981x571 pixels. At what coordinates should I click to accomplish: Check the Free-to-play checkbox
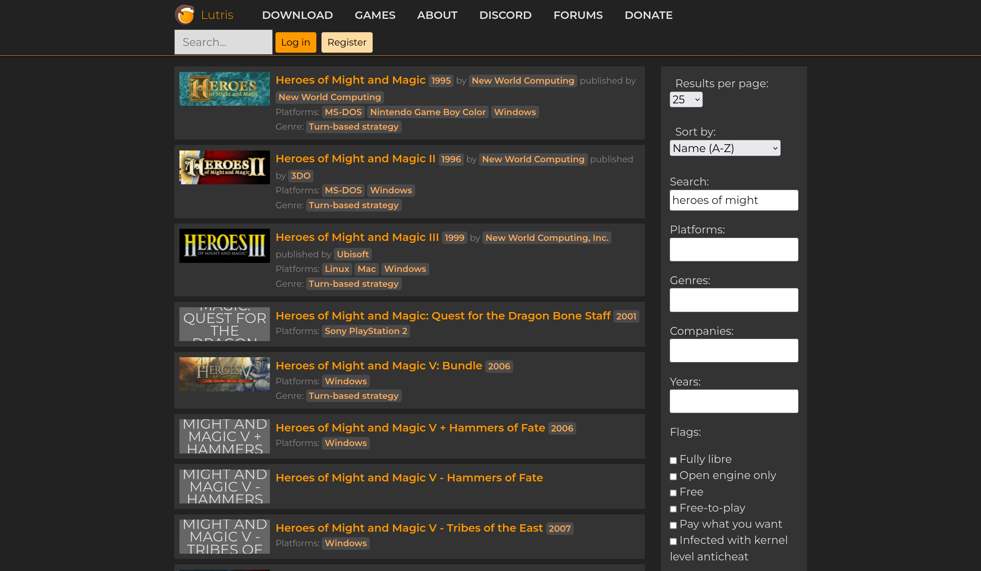point(673,509)
